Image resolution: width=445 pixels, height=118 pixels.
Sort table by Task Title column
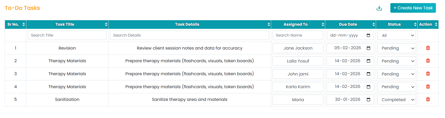(106, 24)
